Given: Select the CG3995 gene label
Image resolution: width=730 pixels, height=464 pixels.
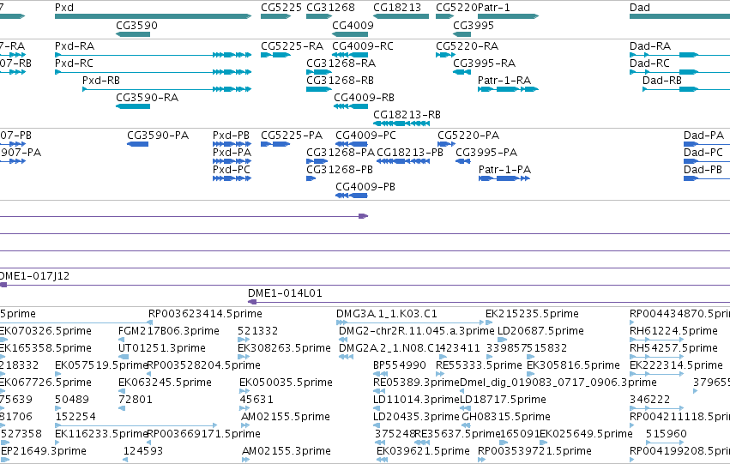Looking at the screenshot, I should click(x=474, y=25).
